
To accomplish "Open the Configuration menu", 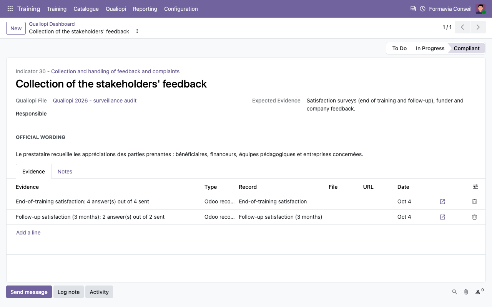I will tap(181, 9).
